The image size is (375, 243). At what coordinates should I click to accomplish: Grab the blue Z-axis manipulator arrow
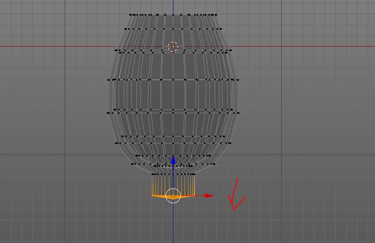pyautogui.click(x=173, y=160)
